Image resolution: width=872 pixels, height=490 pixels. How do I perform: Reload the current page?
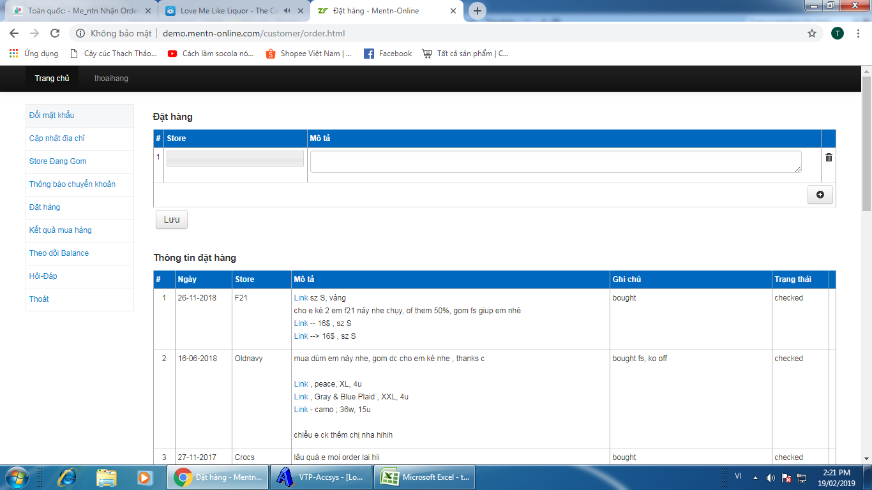(x=55, y=33)
